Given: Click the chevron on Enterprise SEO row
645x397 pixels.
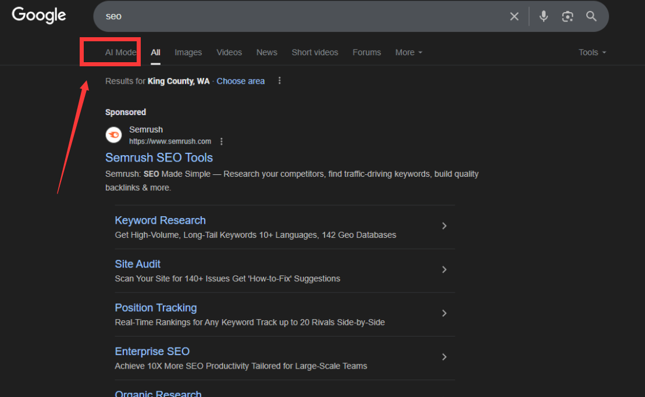Looking at the screenshot, I should pyautogui.click(x=444, y=357).
